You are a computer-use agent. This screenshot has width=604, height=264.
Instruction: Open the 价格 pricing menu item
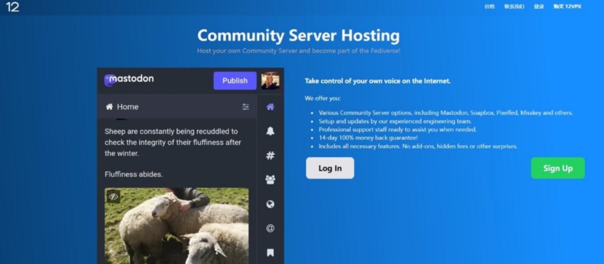click(489, 7)
